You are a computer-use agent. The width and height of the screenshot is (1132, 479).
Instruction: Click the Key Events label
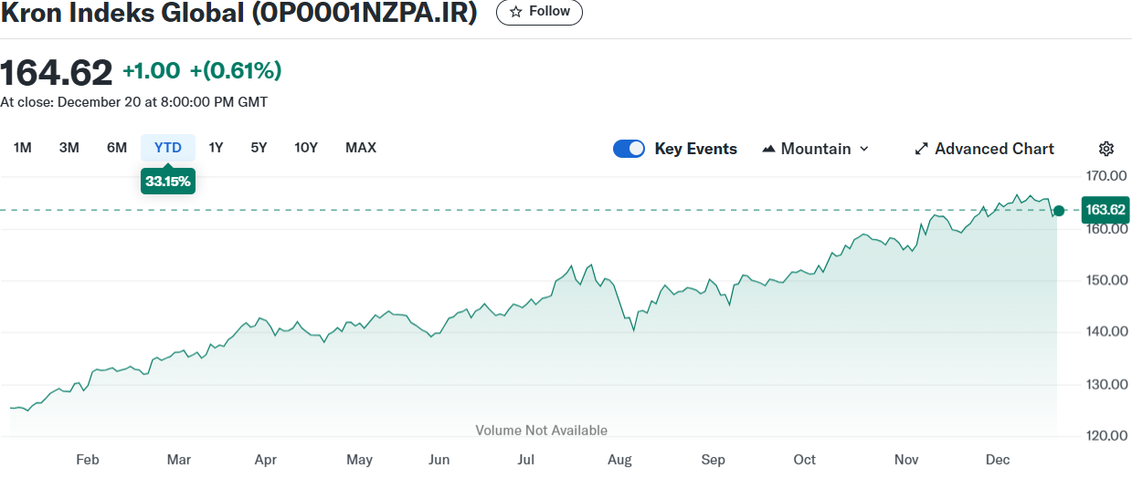(x=696, y=149)
